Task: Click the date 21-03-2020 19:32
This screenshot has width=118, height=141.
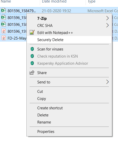Action: pos(56,11)
